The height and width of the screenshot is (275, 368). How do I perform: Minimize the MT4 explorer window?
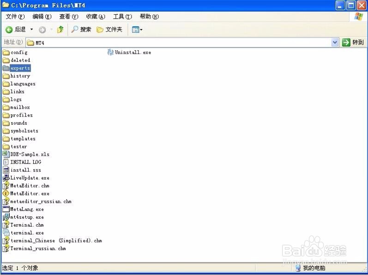[x=340, y=5]
